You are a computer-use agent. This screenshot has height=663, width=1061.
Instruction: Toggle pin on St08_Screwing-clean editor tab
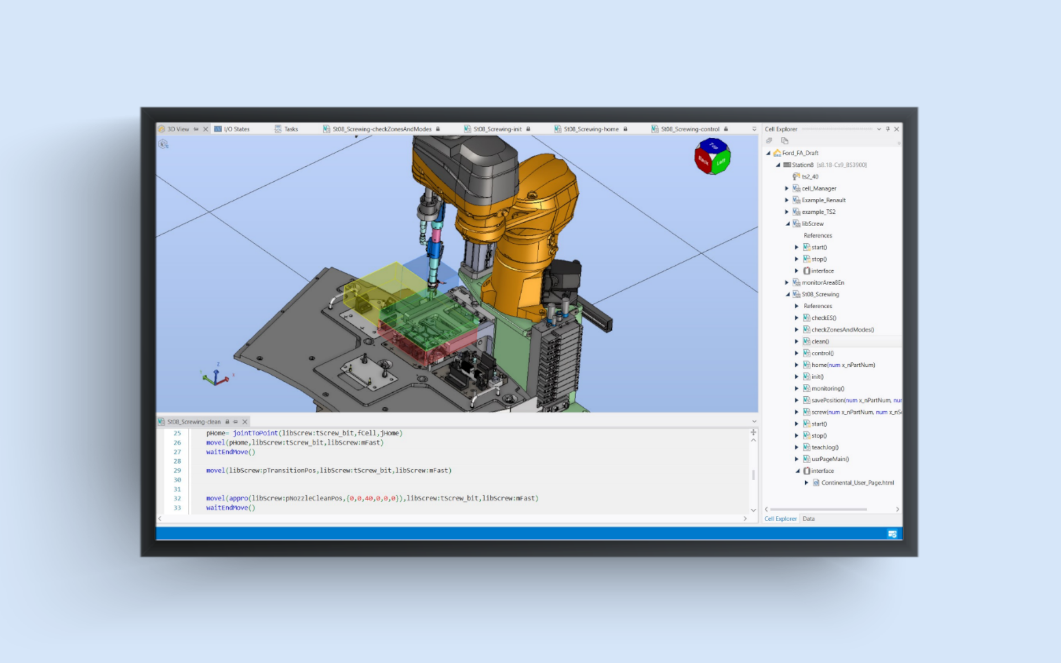click(235, 422)
